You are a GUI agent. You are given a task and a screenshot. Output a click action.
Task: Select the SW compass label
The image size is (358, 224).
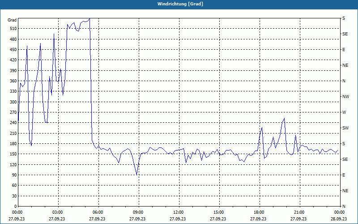(345, 128)
